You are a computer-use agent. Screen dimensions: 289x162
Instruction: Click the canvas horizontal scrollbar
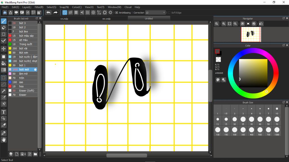(127, 155)
